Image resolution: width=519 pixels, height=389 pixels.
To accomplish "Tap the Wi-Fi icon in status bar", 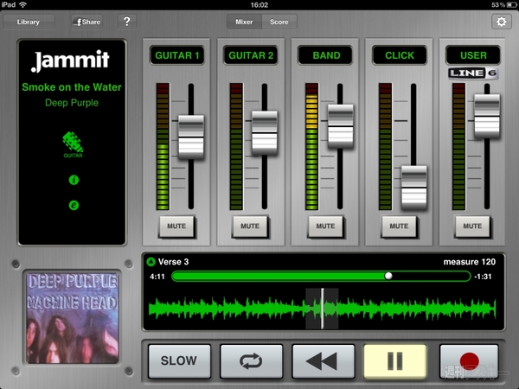I will pyautogui.click(x=22, y=4).
